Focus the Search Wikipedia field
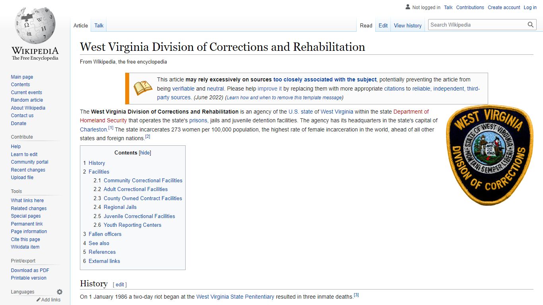Image resolution: width=543 pixels, height=305 pixels. 477,25
